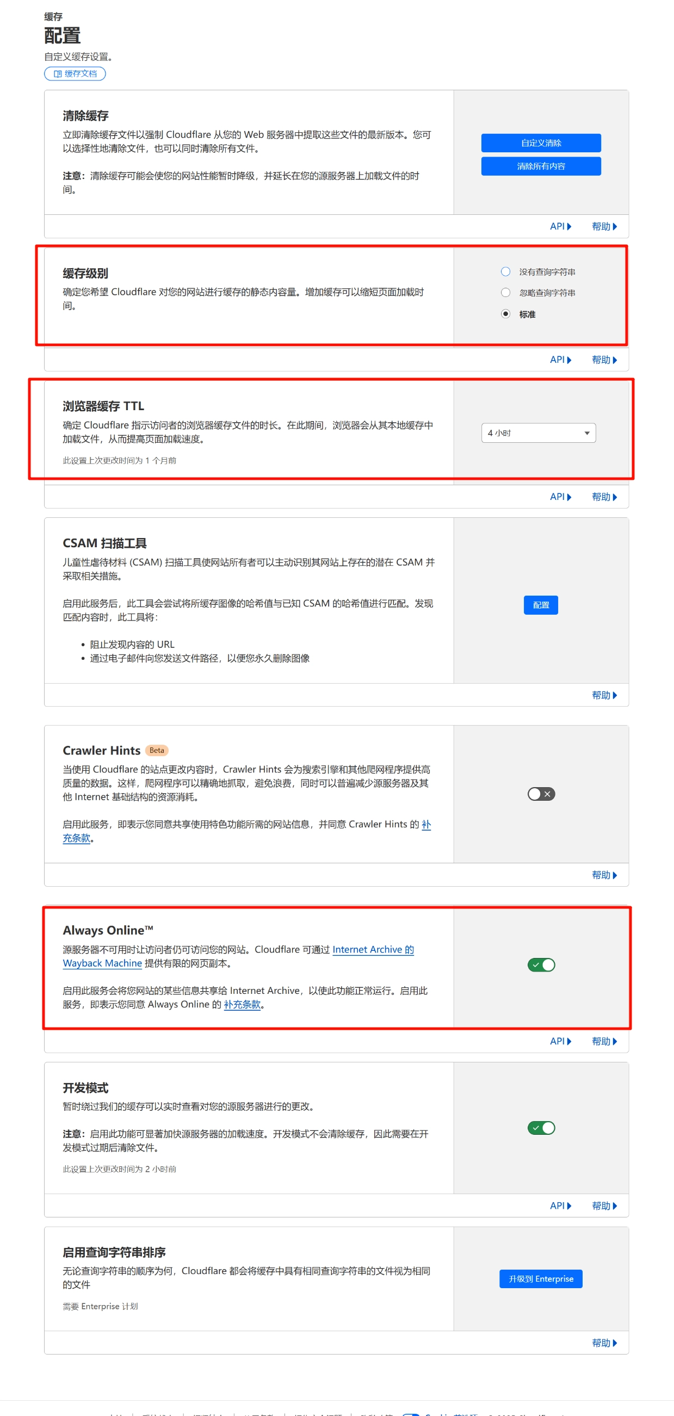Expand API under 缓存级别 section
This screenshot has width=674, height=1416.
point(560,360)
